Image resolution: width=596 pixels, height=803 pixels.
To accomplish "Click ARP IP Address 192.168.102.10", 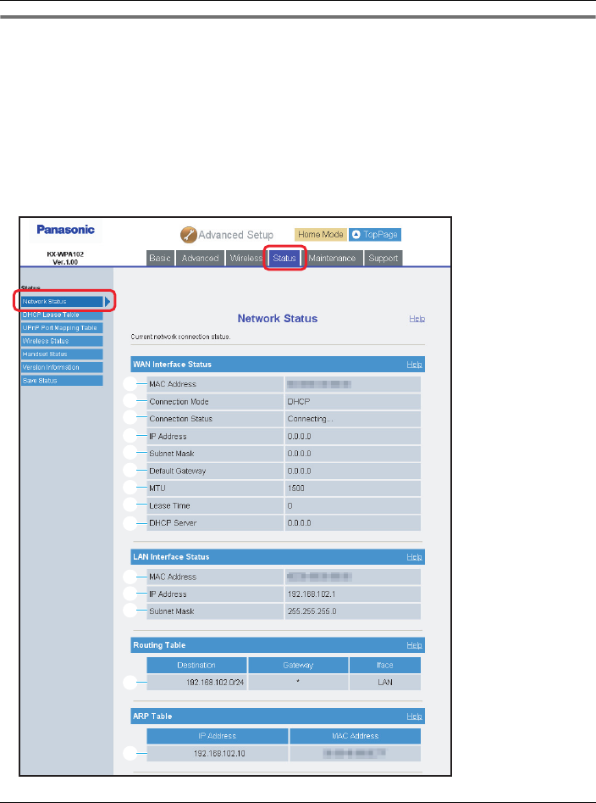I will (218, 754).
